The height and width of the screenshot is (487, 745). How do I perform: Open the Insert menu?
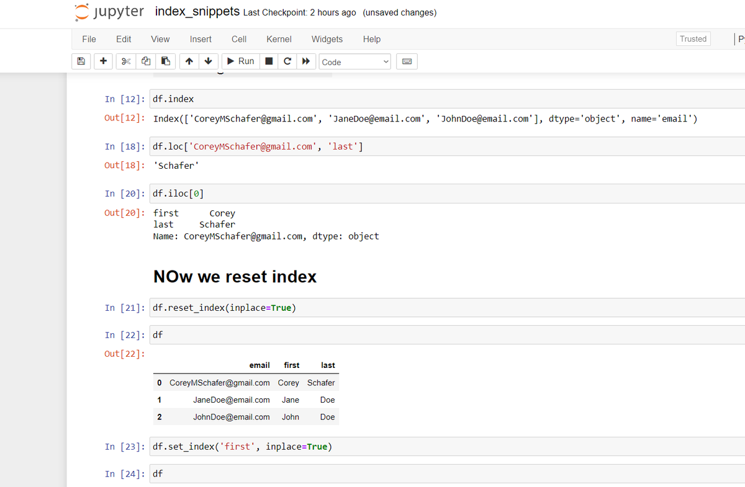click(x=201, y=39)
